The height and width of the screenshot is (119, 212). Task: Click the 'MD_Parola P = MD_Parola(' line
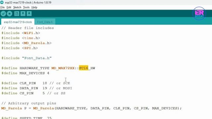coord(91,108)
